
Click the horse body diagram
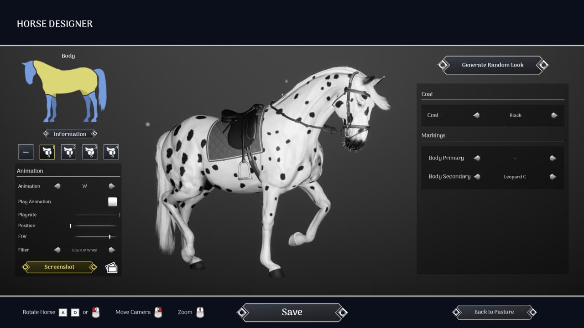(x=64, y=90)
